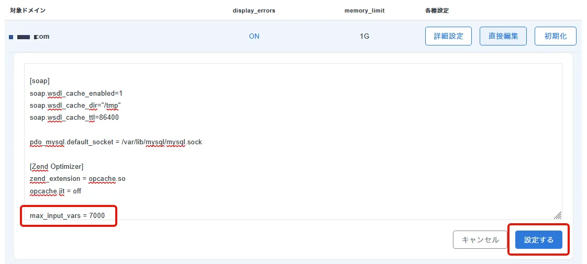587x264 pixels.
Task: Click the 1G memory_limit value
Action: (364, 37)
